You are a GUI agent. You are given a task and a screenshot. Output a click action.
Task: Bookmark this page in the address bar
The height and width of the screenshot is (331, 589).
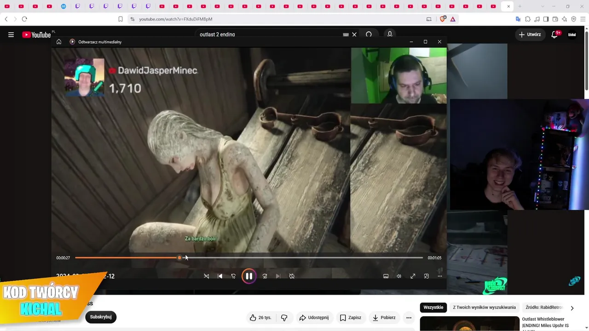[121, 19]
